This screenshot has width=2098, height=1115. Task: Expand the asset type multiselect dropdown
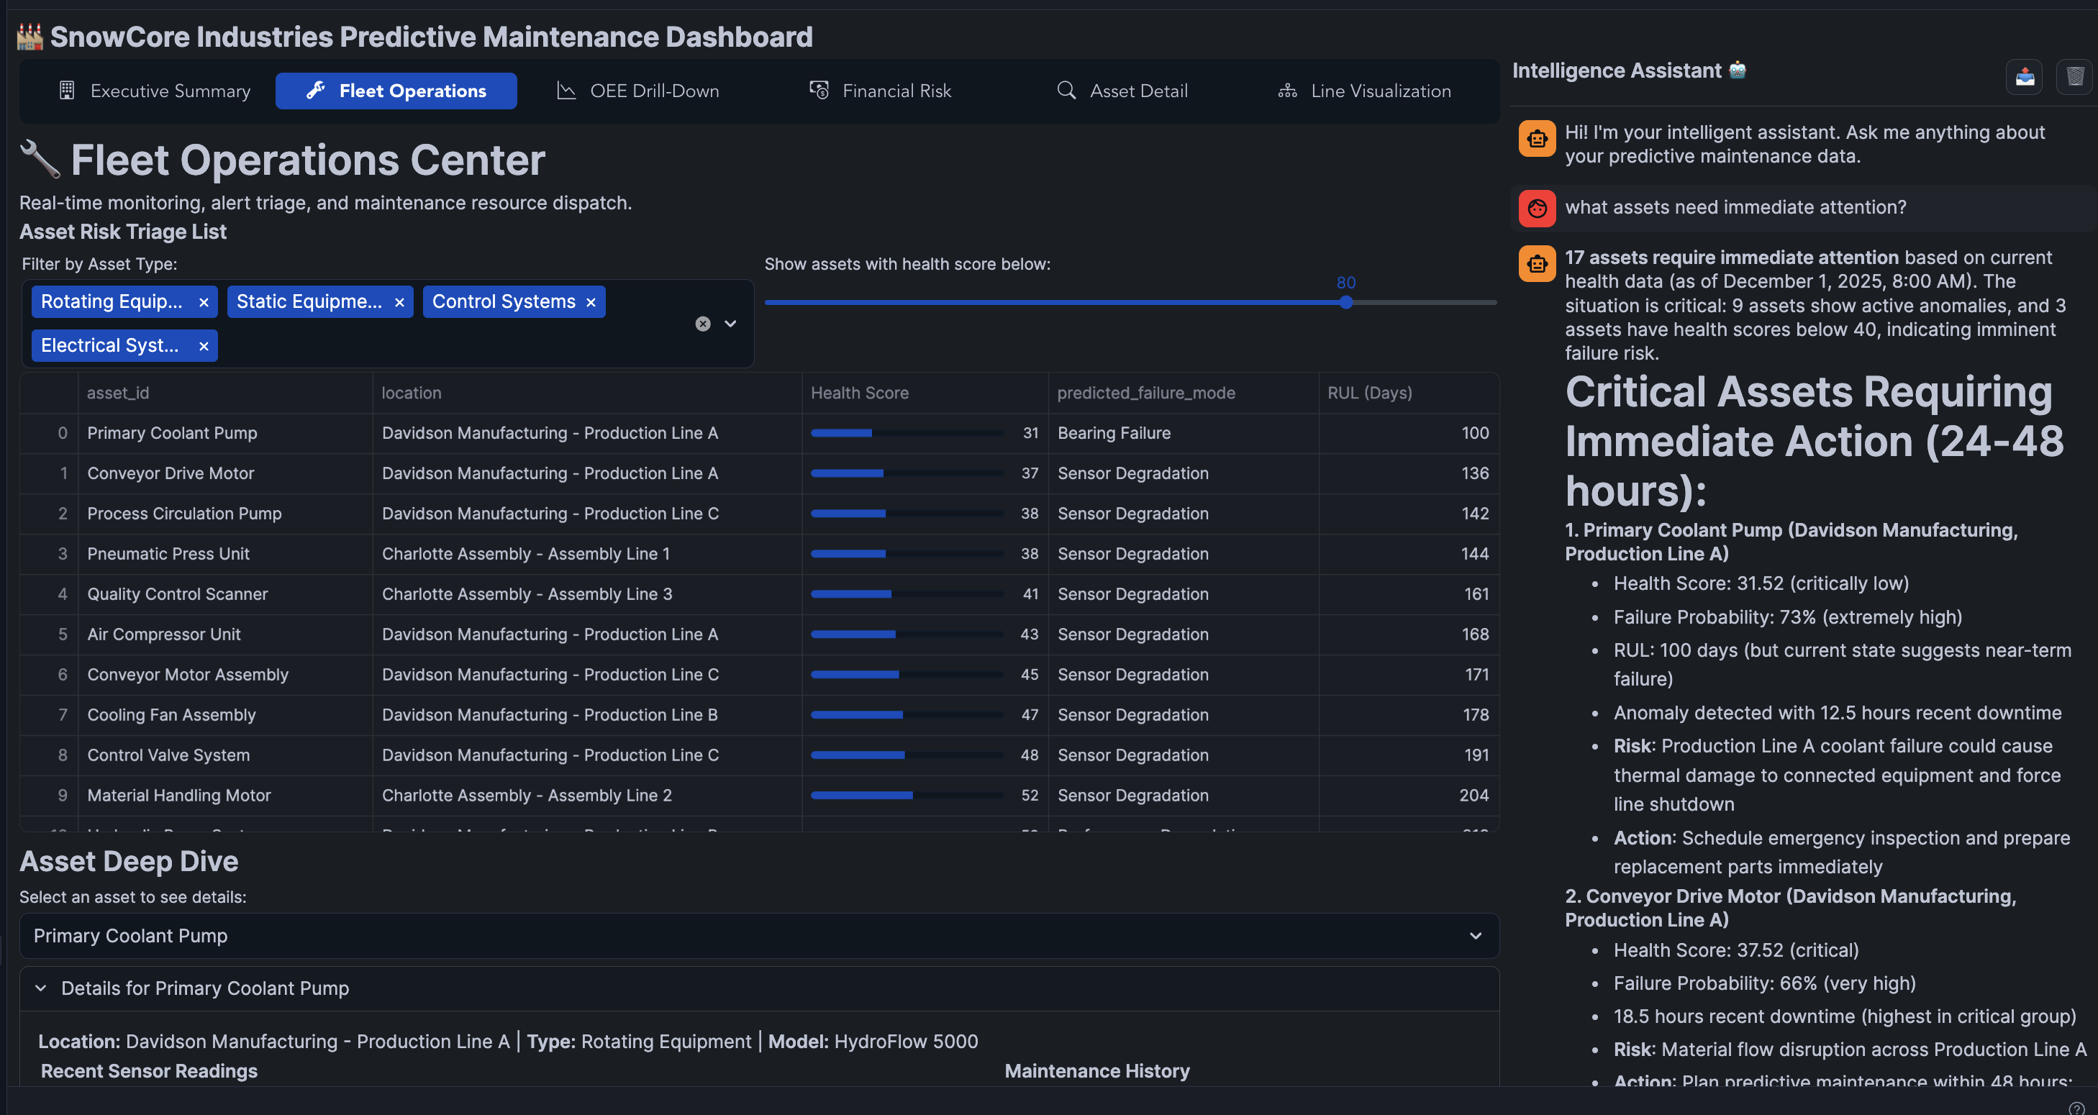click(730, 324)
